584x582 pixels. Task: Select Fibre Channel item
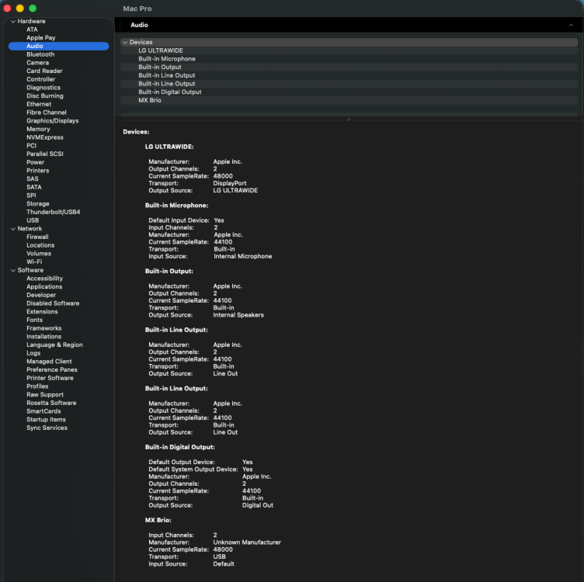pos(46,113)
